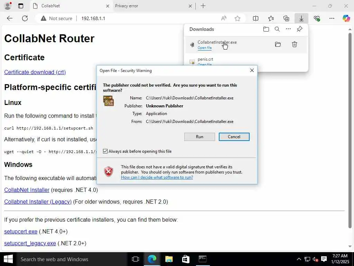Open file link under CollabnetInstaller.exe
Viewport: 354px width, 266px height.
pyautogui.click(x=205, y=48)
